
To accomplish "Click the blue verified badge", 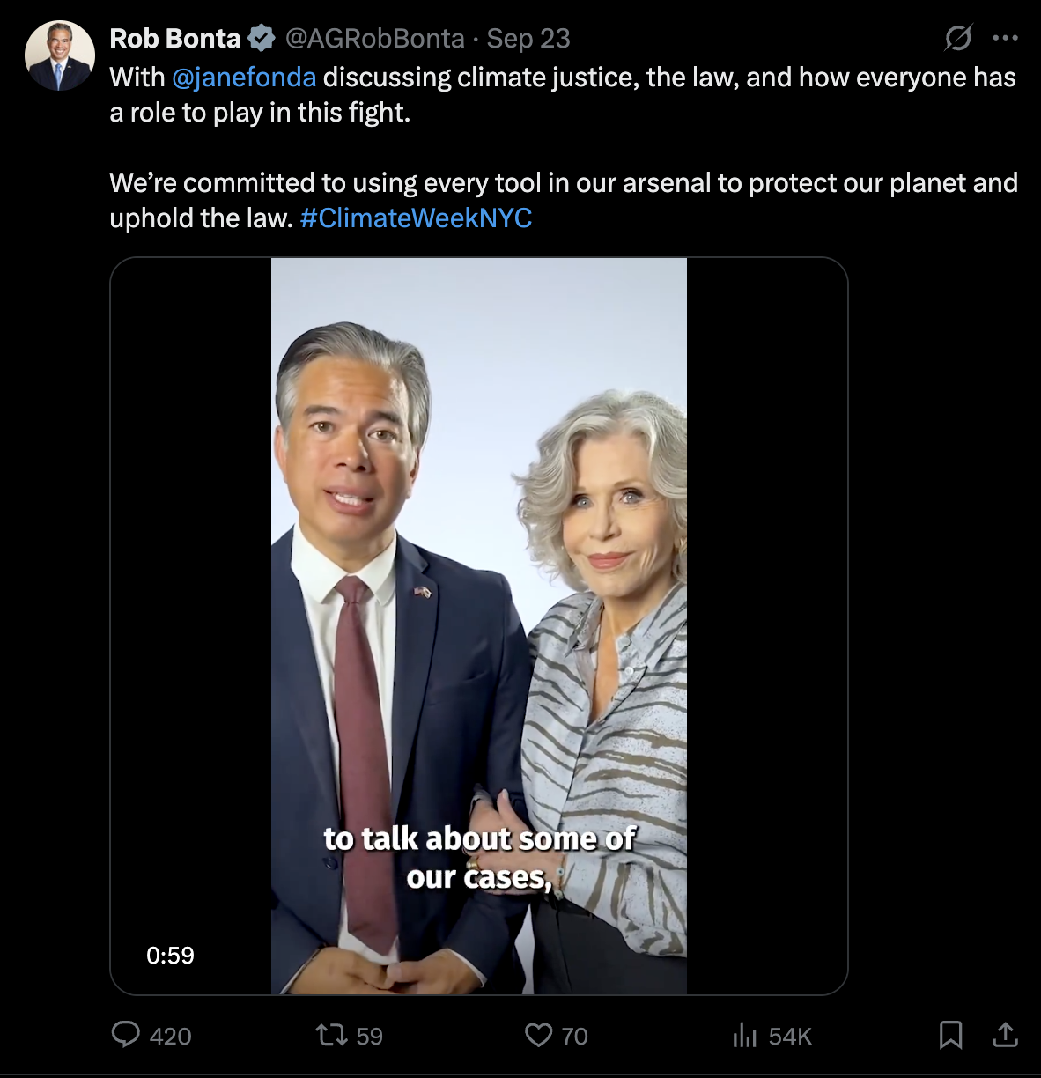I will (x=262, y=38).
